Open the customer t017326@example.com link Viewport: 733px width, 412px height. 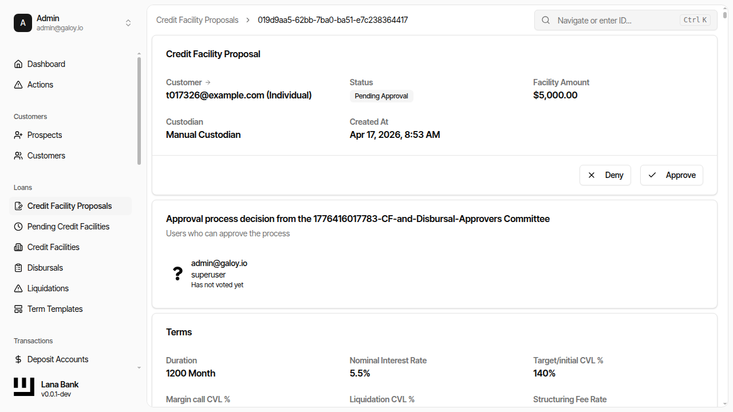tap(239, 95)
